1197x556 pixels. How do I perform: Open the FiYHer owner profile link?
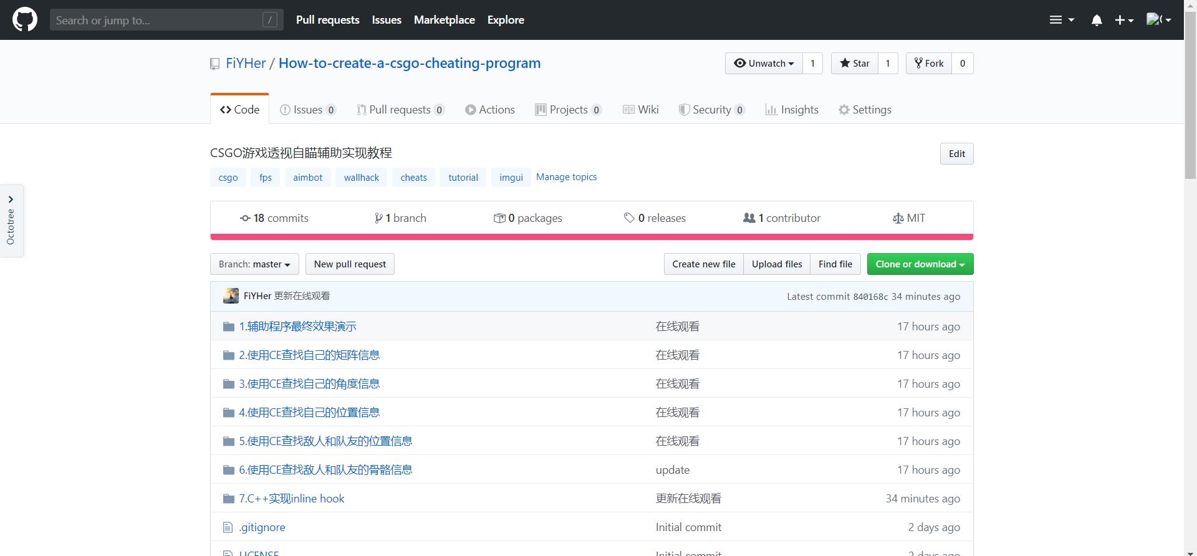(x=246, y=63)
